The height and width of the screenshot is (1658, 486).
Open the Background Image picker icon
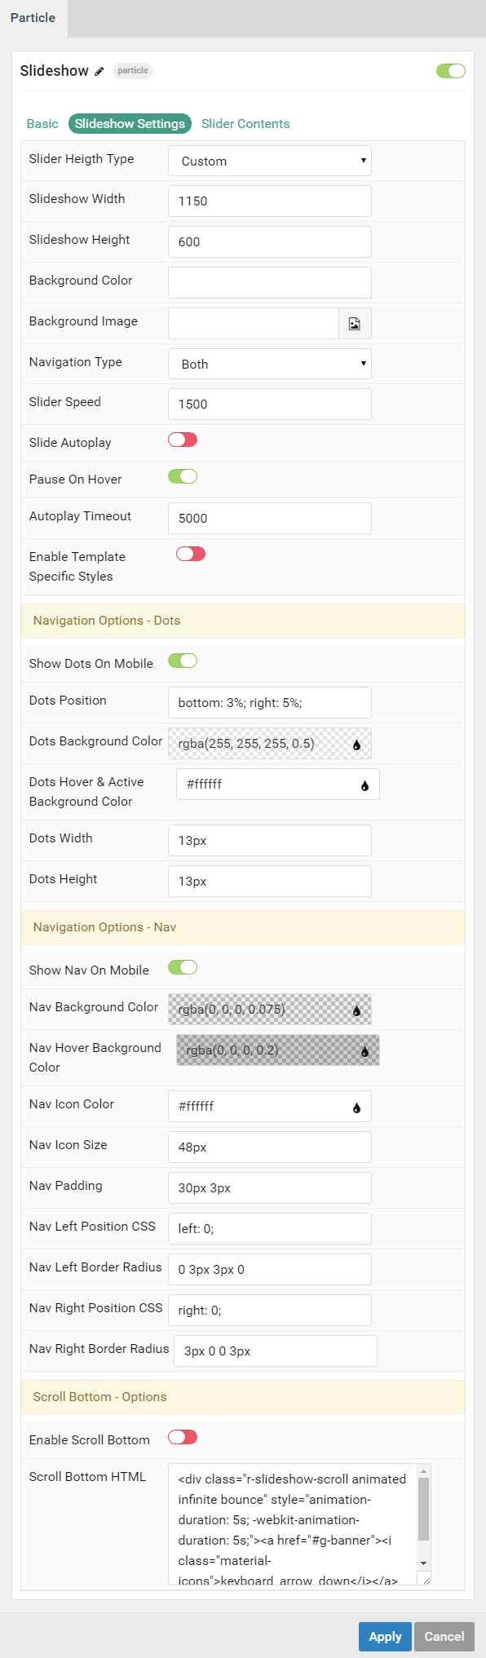point(355,324)
